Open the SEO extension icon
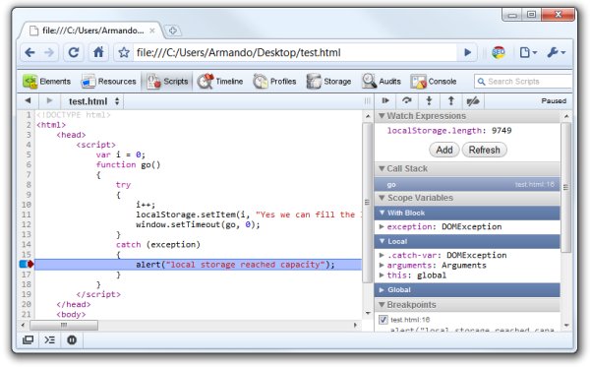 point(499,52)
